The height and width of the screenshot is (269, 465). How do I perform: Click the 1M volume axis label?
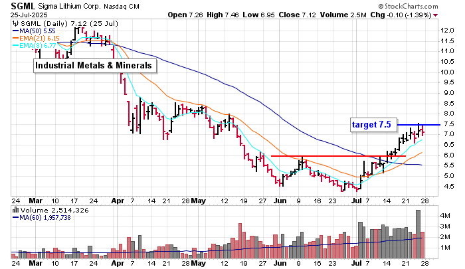pyautogui.click(x=446, y=247)
